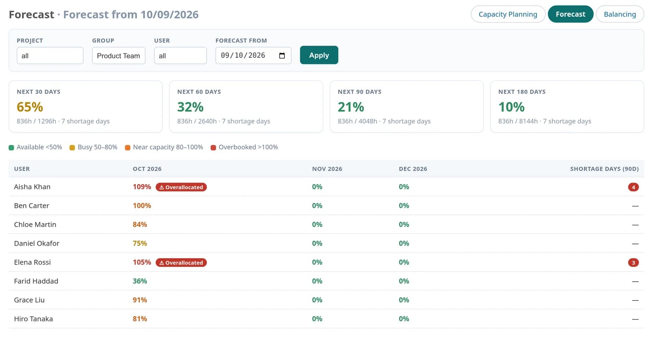Click Elena Rossi's Overallocated badge
668x338 pixels.
(x=181, y=263)
